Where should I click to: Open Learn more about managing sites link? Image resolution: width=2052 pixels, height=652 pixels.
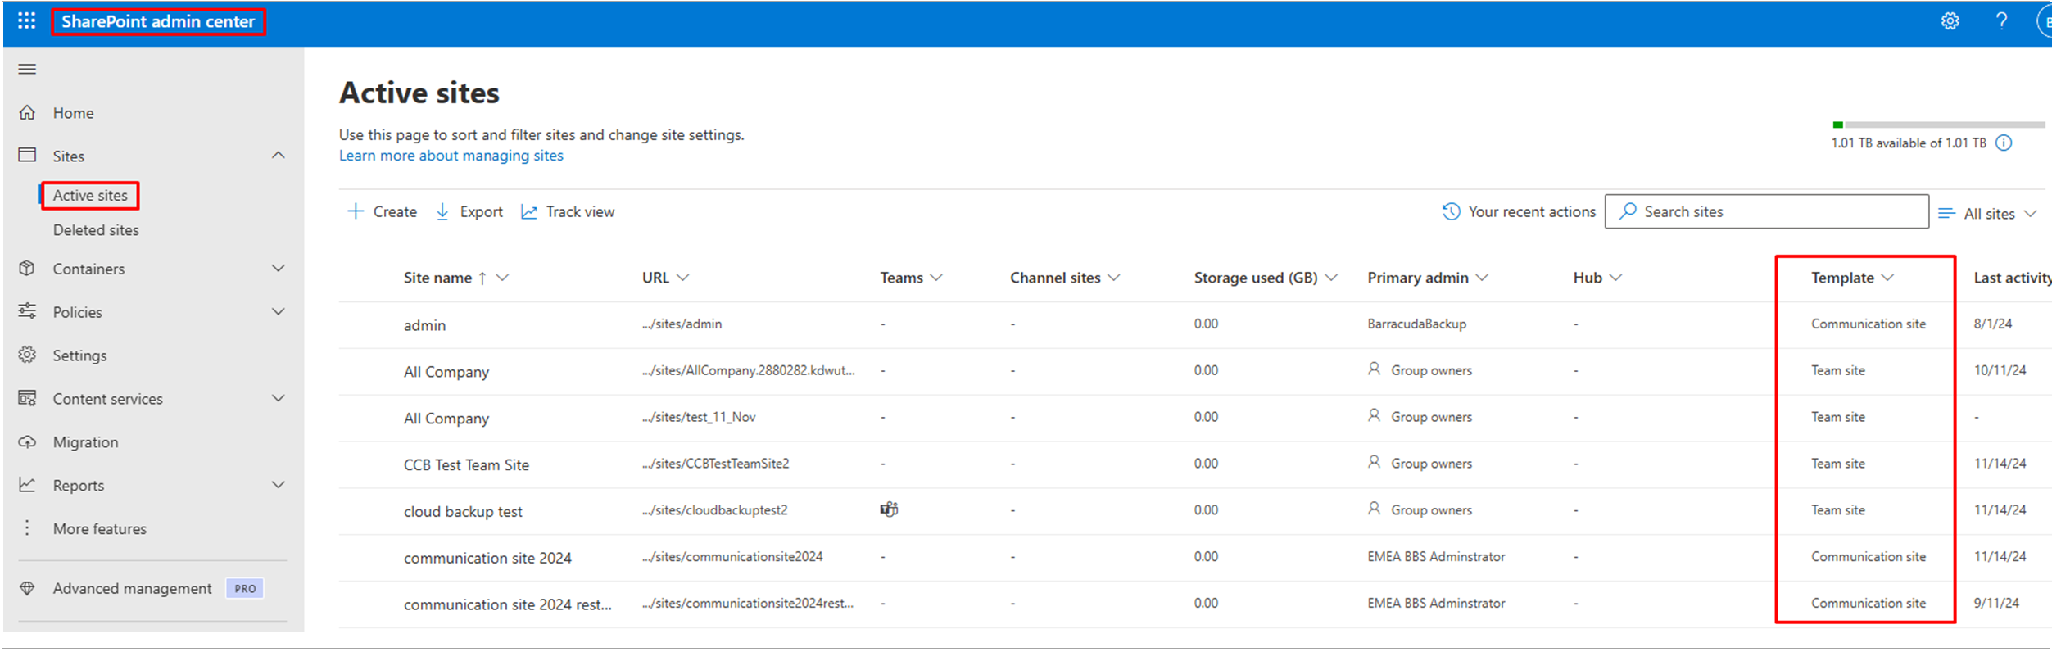pyautogui.click(x=451, y=156)
